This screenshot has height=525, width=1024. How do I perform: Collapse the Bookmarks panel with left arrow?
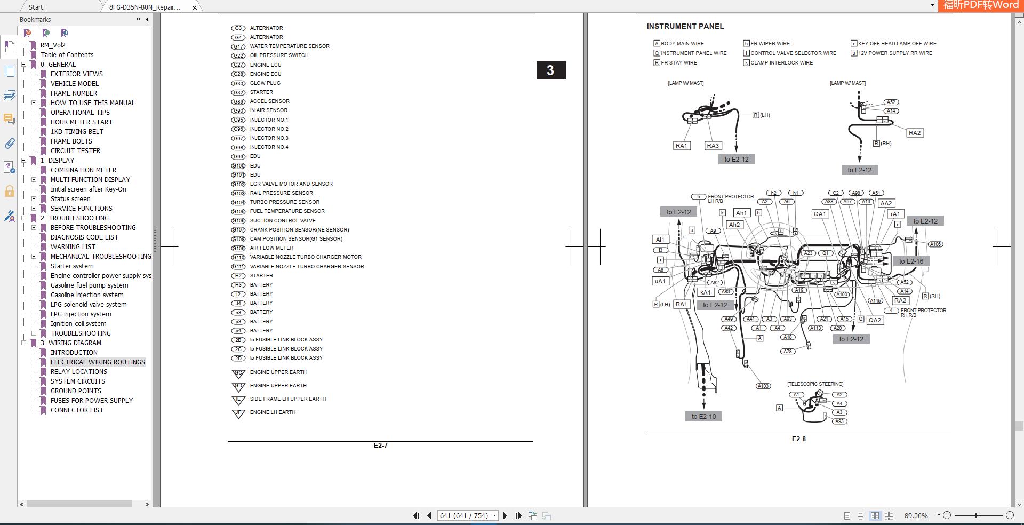pyautogui.click(x=147, y=19)
